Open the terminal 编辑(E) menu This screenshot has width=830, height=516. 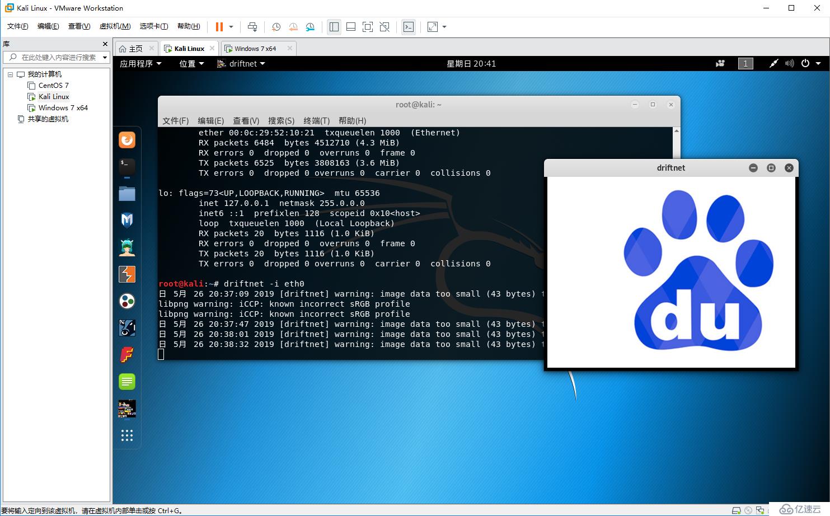[x=211, y=121]
